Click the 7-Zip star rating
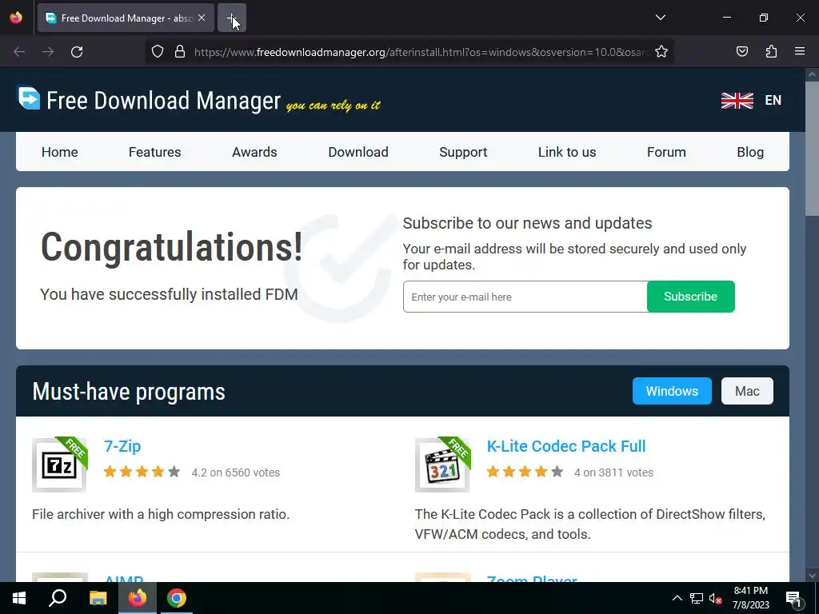Viewport: 819px width, 614px height. click(x=142, y=472)
